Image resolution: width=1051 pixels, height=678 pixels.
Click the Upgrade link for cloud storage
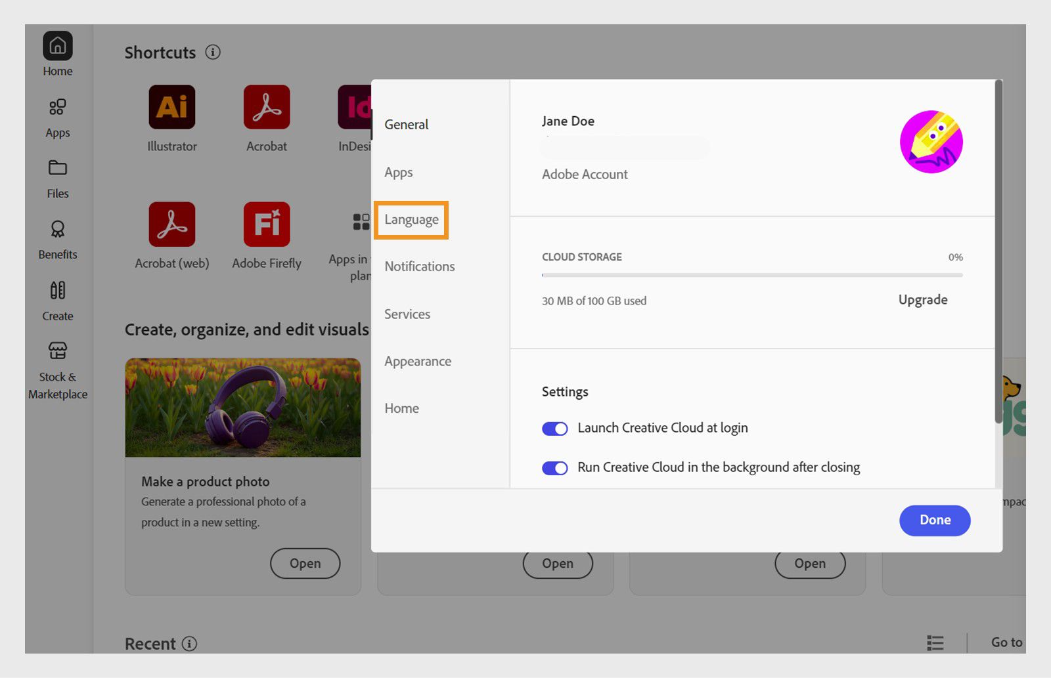922,300
